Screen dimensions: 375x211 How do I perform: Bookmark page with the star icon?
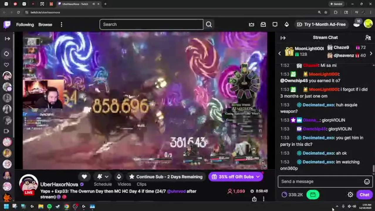(326, 12)
